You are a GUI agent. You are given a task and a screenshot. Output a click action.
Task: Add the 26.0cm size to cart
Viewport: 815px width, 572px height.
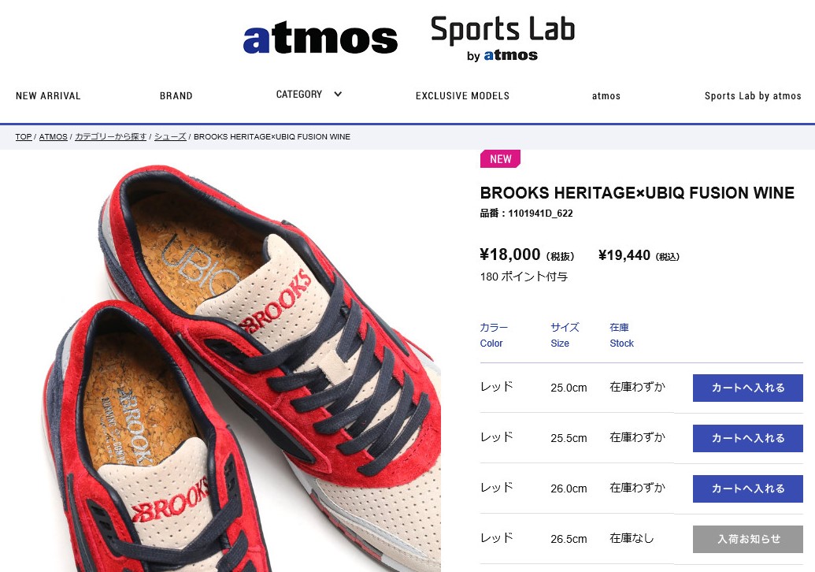(747, 488)
